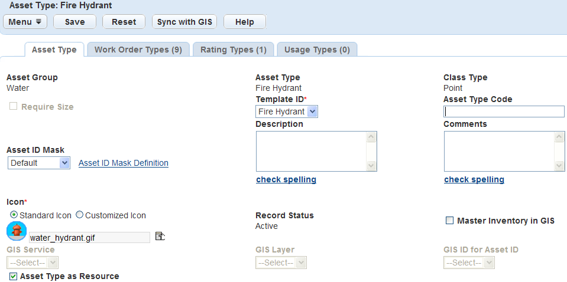
Task: Select the Customized Icon radio option
Action: 80,215
